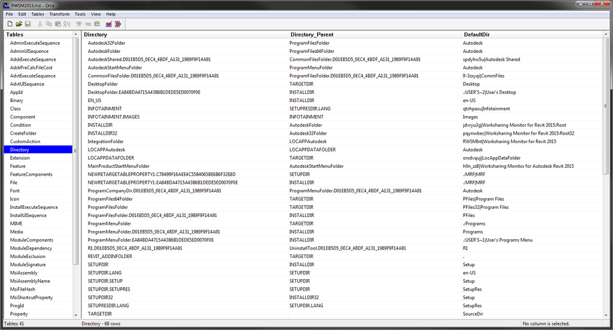Select the Component table
The image size is (613, 330).
click(22, 117)
